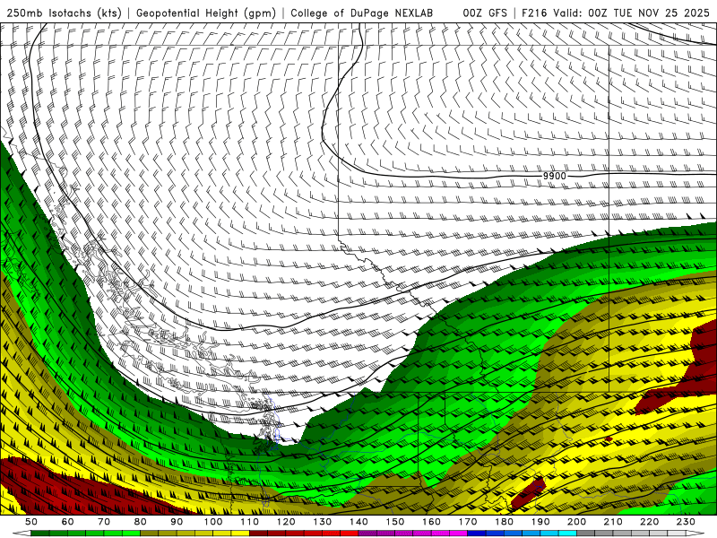This screenshot has height=538, width=717.
Task: Click the '00Z GFS' model run label
Action: point(485,13)
